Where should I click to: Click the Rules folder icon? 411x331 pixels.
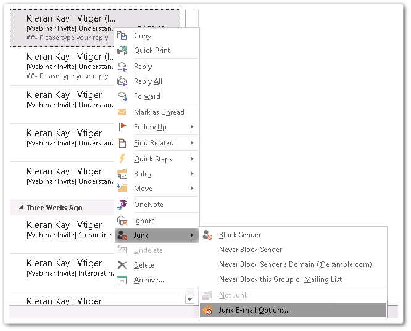click(x=122, y=174)
